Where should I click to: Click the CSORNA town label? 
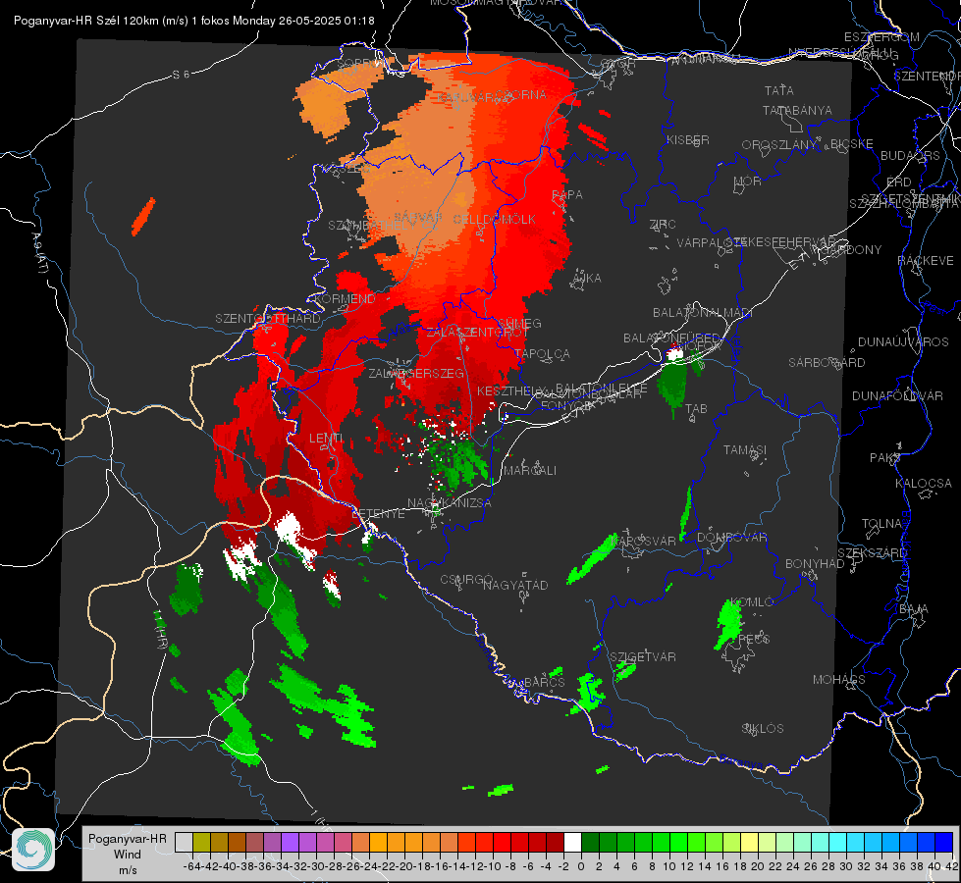(x=521, y=94)
